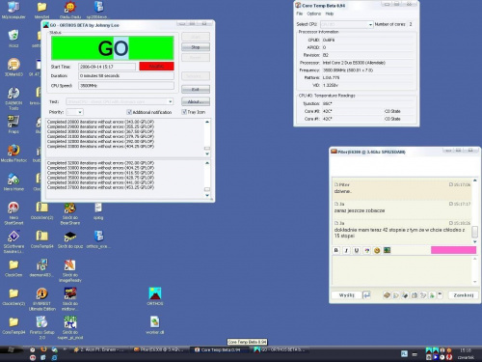
Task: Open the Nero StartSmart desktop shortcut
Action: coord(13,213)
